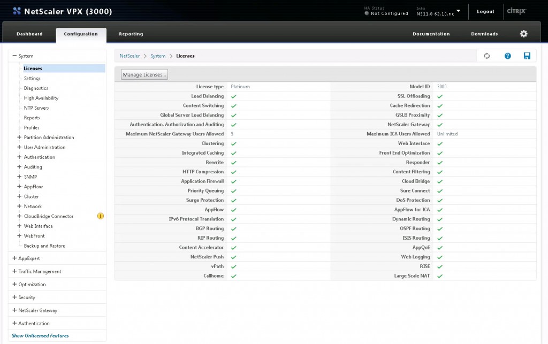Save the running configuration with the floppy disk icon
The width and height of the screenshot is (548, 344).
(527, 56)
